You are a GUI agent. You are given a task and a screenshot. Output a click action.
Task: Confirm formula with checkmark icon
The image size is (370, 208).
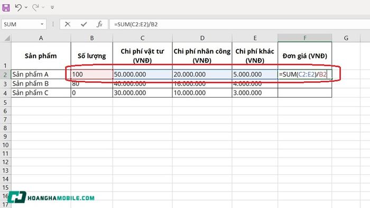(84, 24)
